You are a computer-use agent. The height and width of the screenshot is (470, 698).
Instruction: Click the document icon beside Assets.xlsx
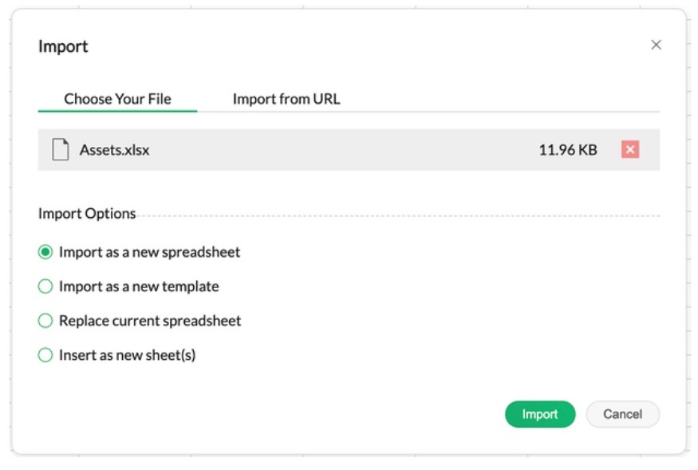tap(61, 150)
